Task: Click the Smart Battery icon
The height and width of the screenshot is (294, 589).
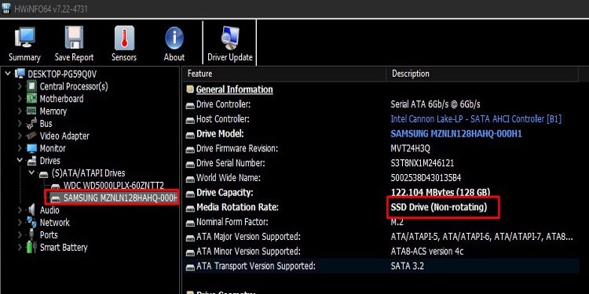Action: pyautogui.click(x=31, y=248)
